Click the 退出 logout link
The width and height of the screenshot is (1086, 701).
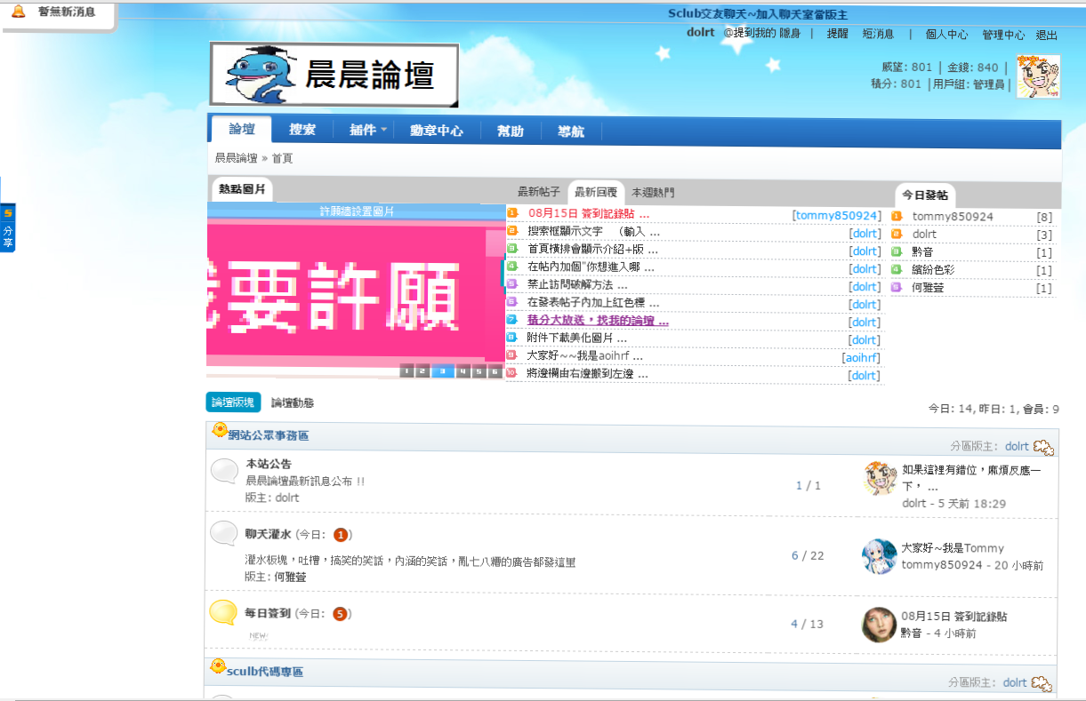tap(1047, 35)
